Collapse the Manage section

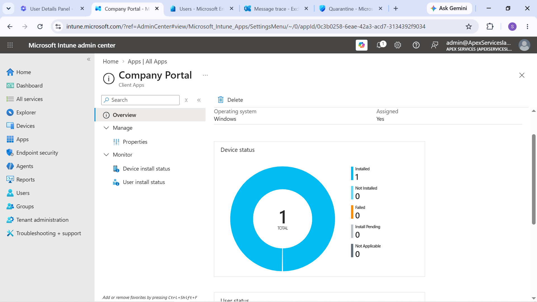106,128
